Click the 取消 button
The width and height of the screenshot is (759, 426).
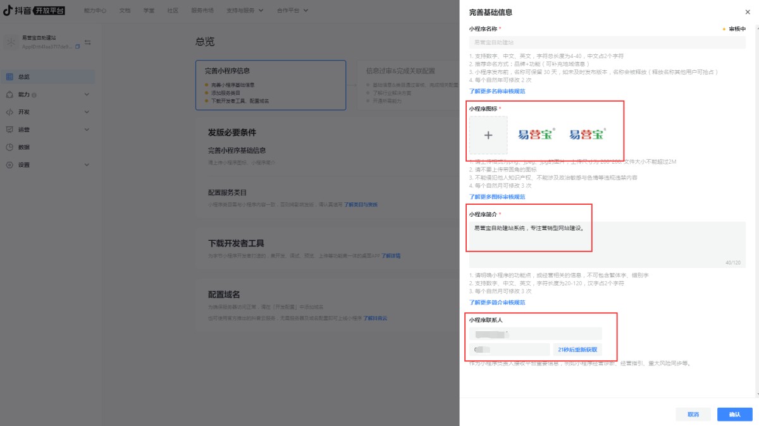(693, 415)
